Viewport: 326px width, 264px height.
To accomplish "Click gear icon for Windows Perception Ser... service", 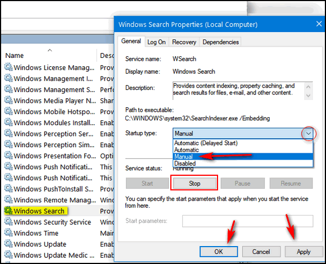I will point(8,133).
